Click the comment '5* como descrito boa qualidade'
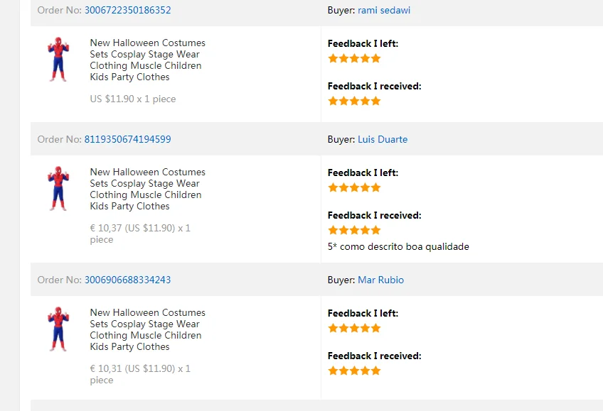 398,246
